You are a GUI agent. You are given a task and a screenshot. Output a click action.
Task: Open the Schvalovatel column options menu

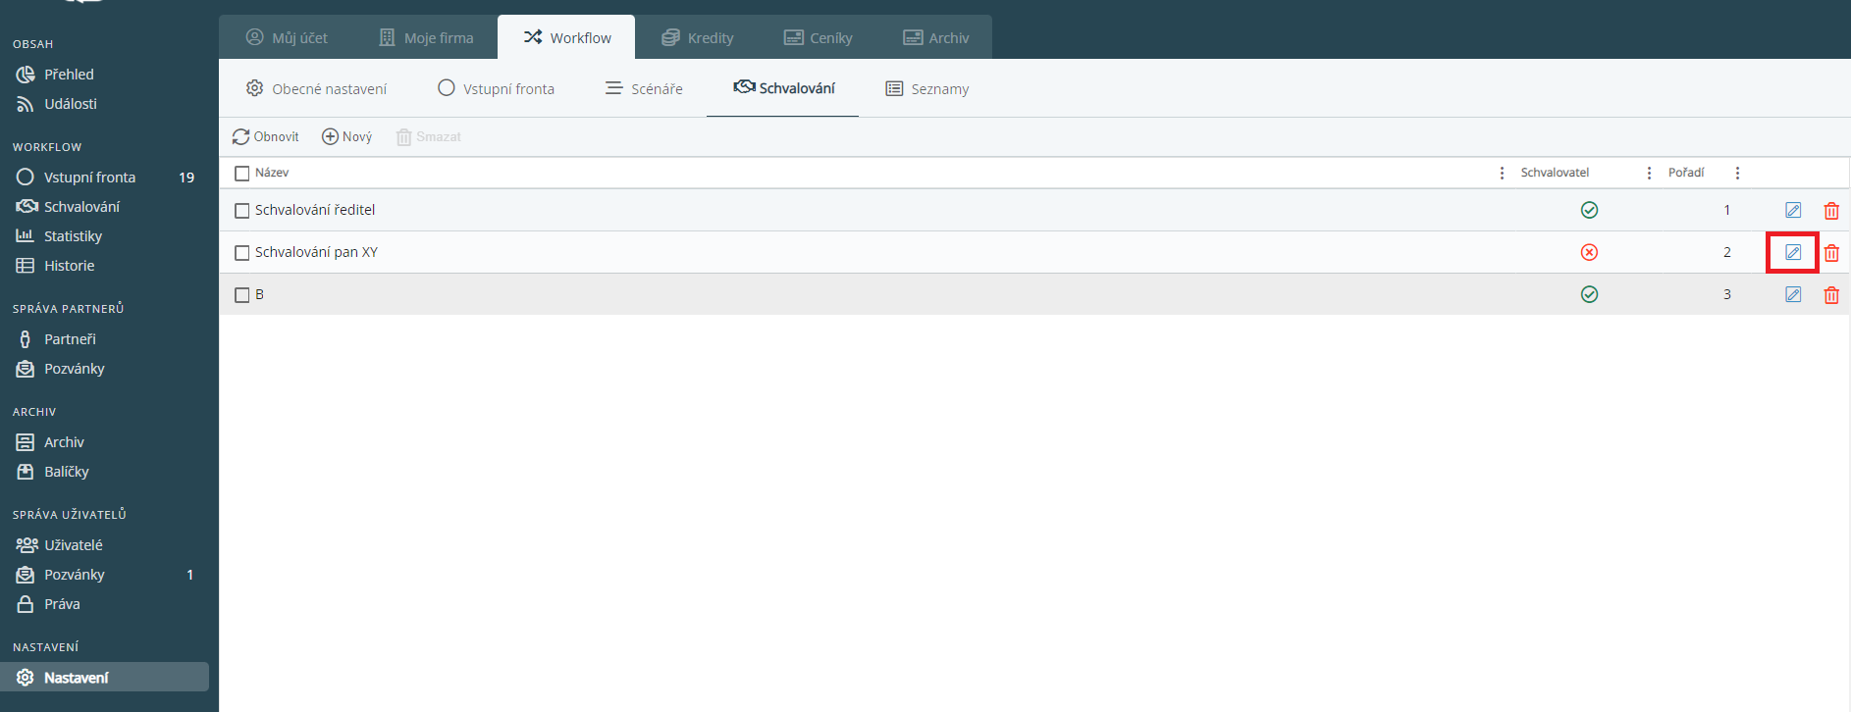(x=1649, y=174)
